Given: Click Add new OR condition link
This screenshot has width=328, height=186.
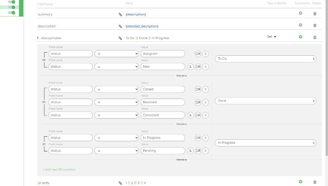Looking at the screenshot, I should tap(59, 169).
